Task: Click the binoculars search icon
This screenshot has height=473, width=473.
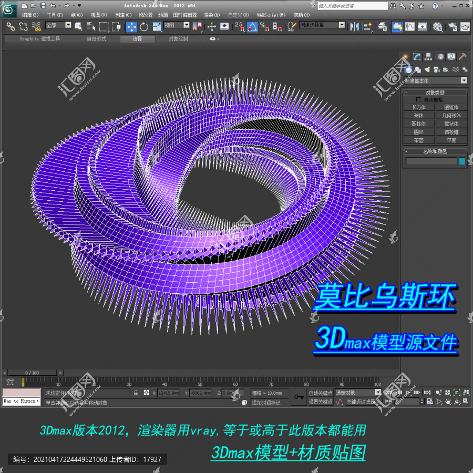Action: click(393, 6)
